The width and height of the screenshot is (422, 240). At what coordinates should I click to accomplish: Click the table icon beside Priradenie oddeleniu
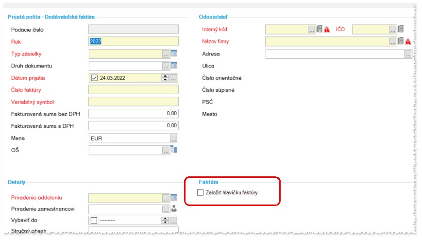pos(174,197)
